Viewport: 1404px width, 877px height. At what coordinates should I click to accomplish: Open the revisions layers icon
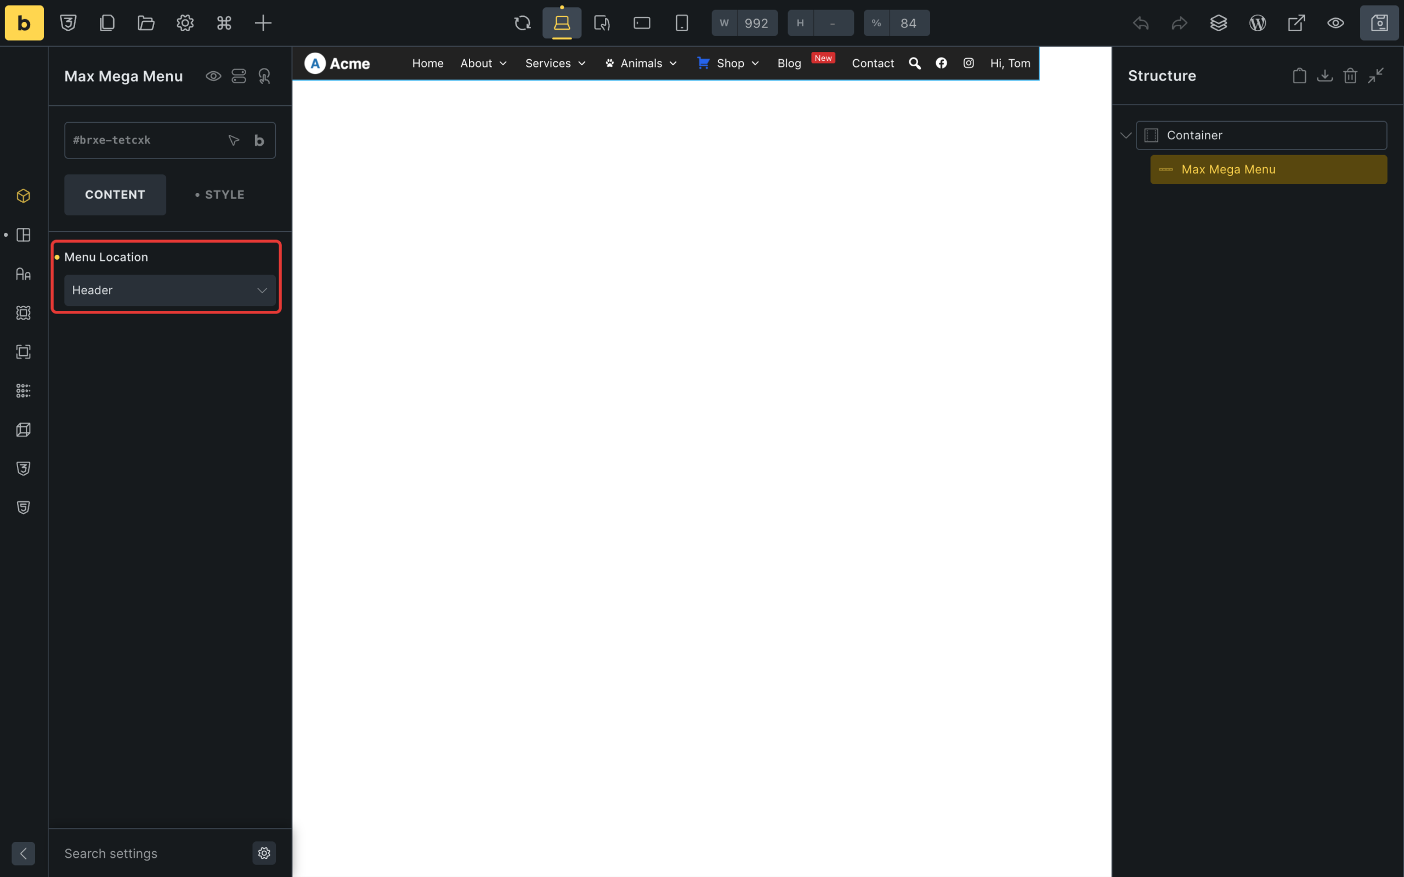1218,23
